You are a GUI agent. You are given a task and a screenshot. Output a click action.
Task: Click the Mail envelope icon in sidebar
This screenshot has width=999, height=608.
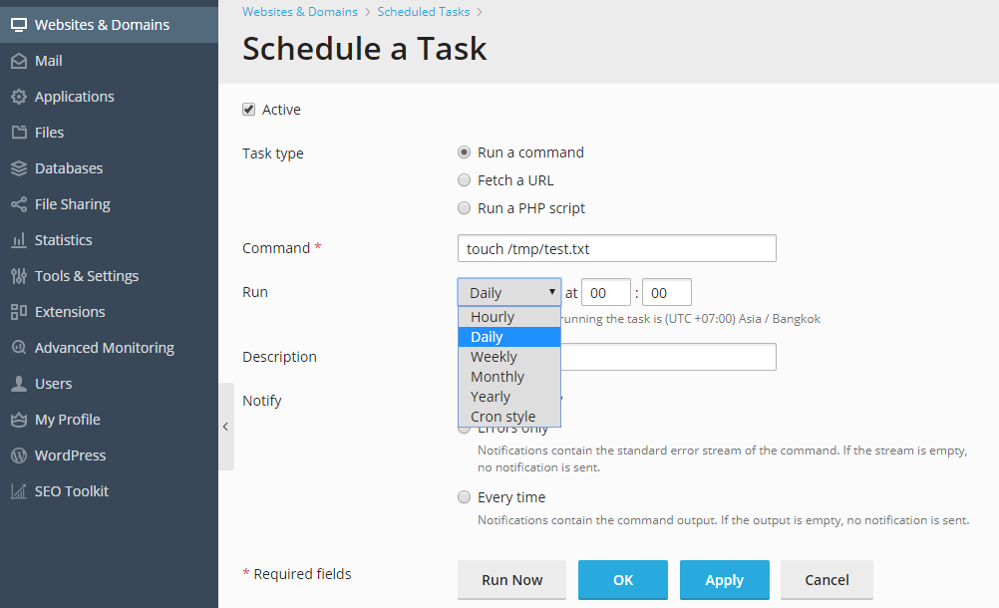click(18, 61)
